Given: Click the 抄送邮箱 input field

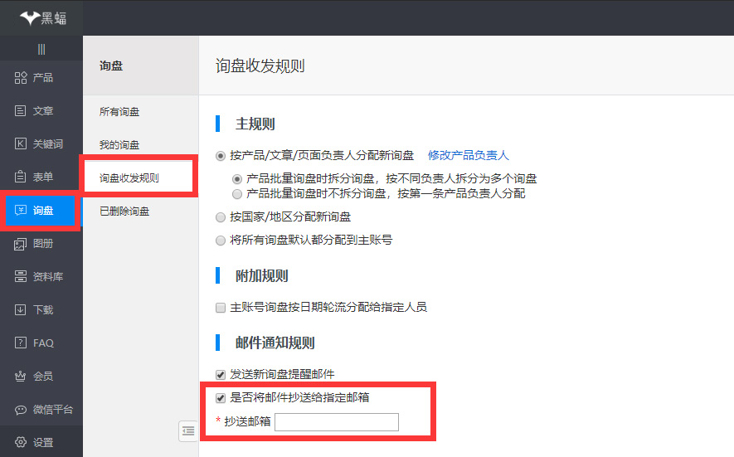Looking at the screenshot, I should click(x=337, y=422).
